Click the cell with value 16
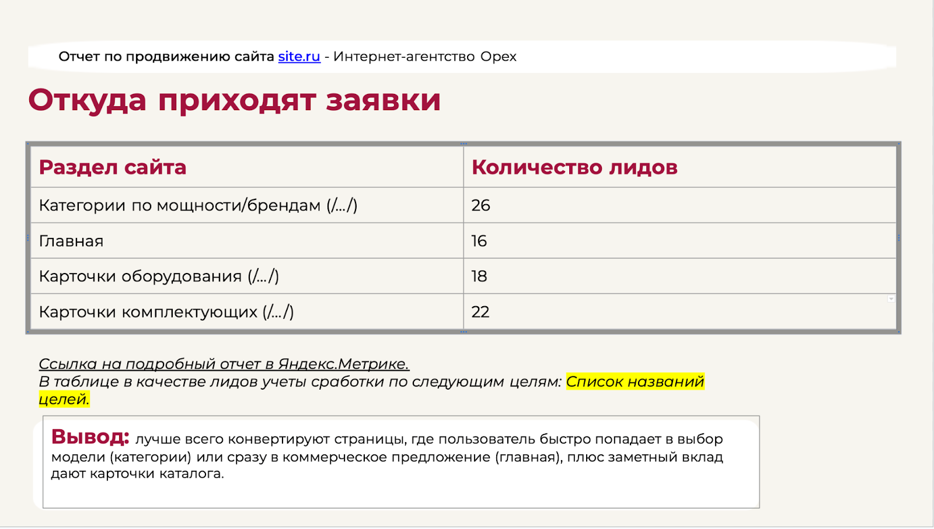This screenshot has width=934, height=529. click(x=479, y=241)
